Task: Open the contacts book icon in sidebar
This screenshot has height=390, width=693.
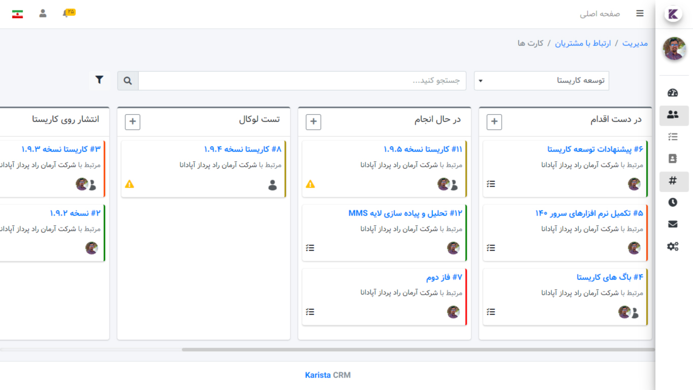Action: [x=673, y=158]
